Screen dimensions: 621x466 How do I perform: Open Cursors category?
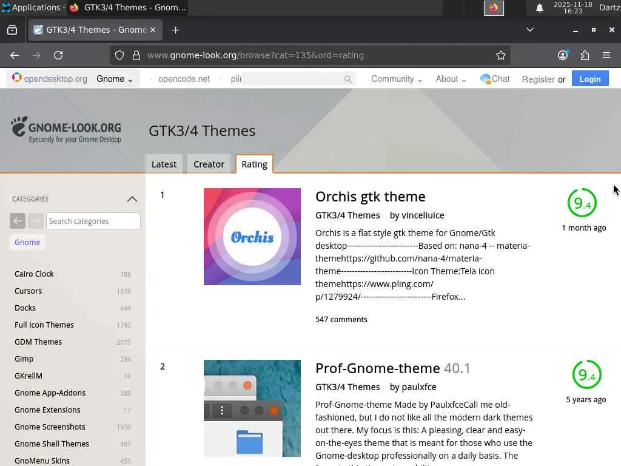[x=28, y=291]
